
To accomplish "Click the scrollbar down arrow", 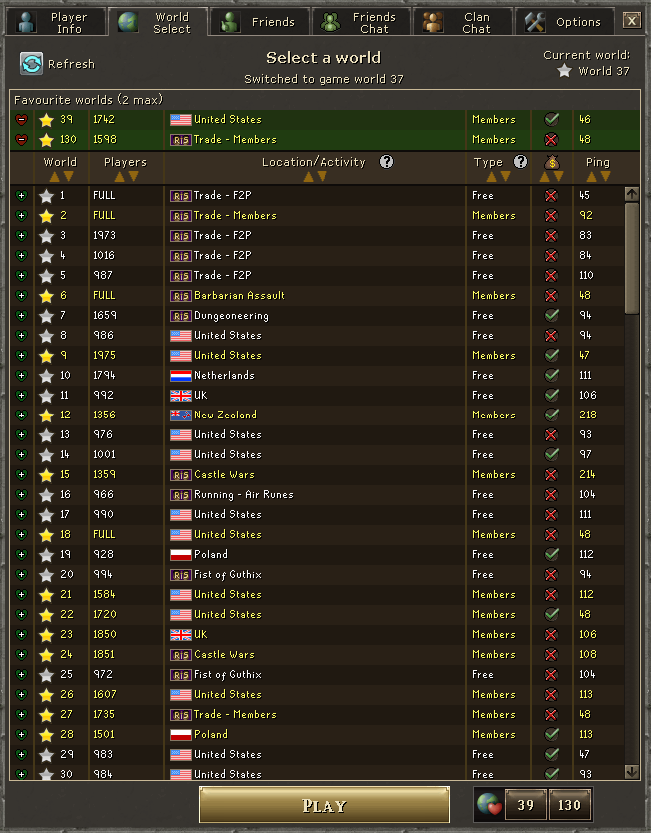I will (631, 771).
